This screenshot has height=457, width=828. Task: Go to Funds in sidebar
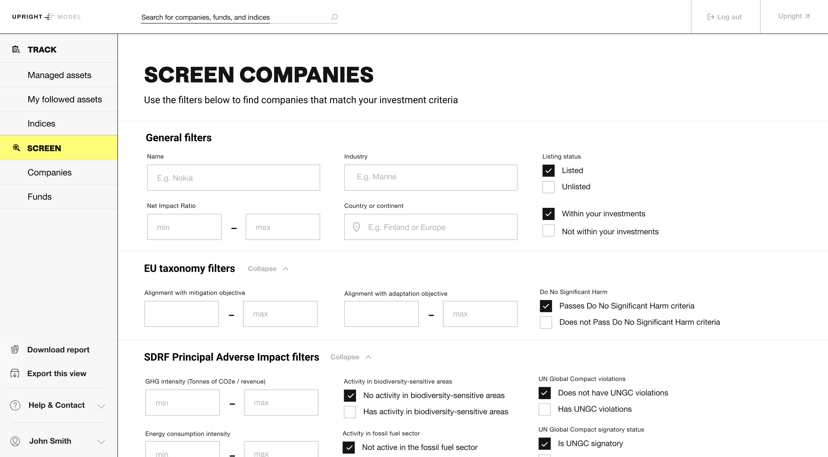pos(40,197)
